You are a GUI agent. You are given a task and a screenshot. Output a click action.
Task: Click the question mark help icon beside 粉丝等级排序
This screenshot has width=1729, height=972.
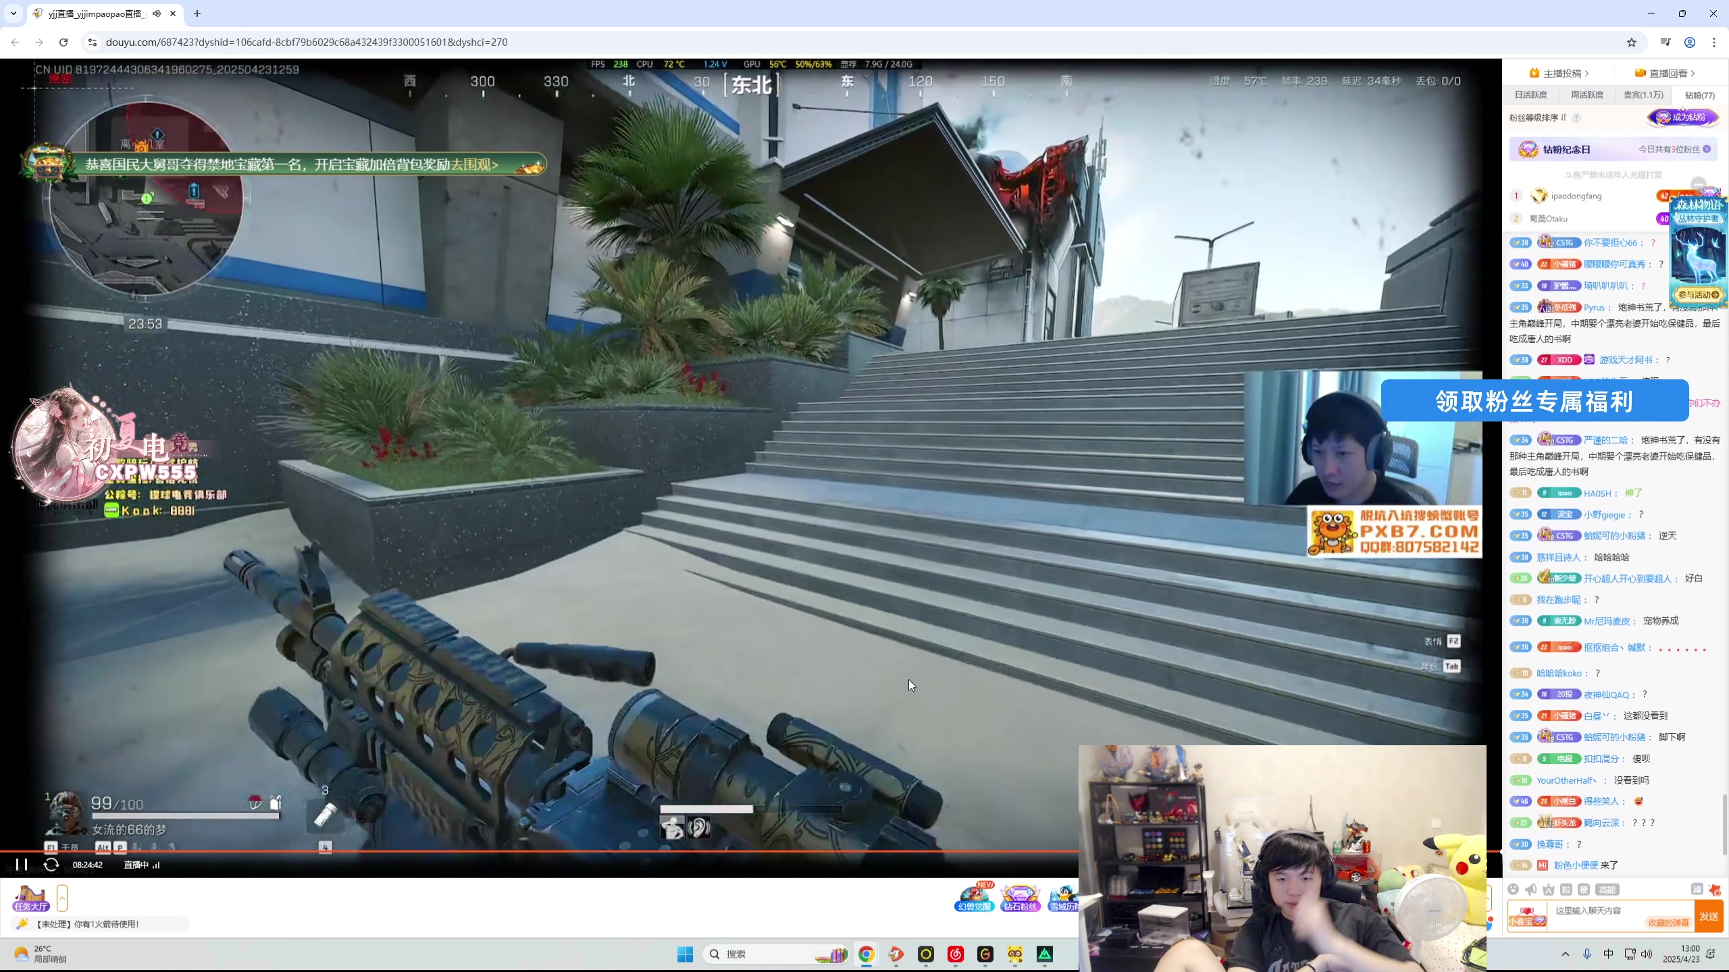tap(1576, 117)
